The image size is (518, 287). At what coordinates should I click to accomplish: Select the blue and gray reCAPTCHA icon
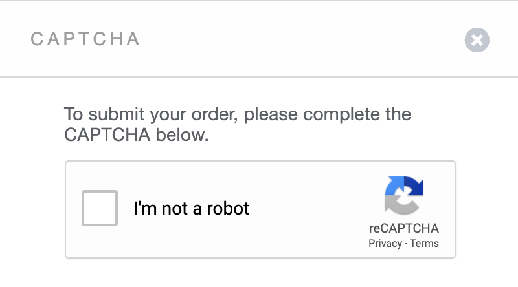point(403,195)
